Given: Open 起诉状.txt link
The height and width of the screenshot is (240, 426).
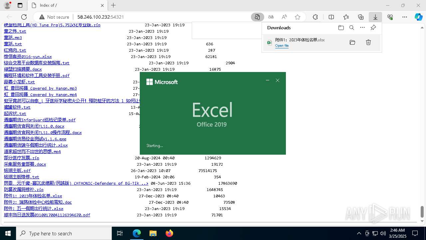Looking at the screenshot, I should tap(15, 113).
